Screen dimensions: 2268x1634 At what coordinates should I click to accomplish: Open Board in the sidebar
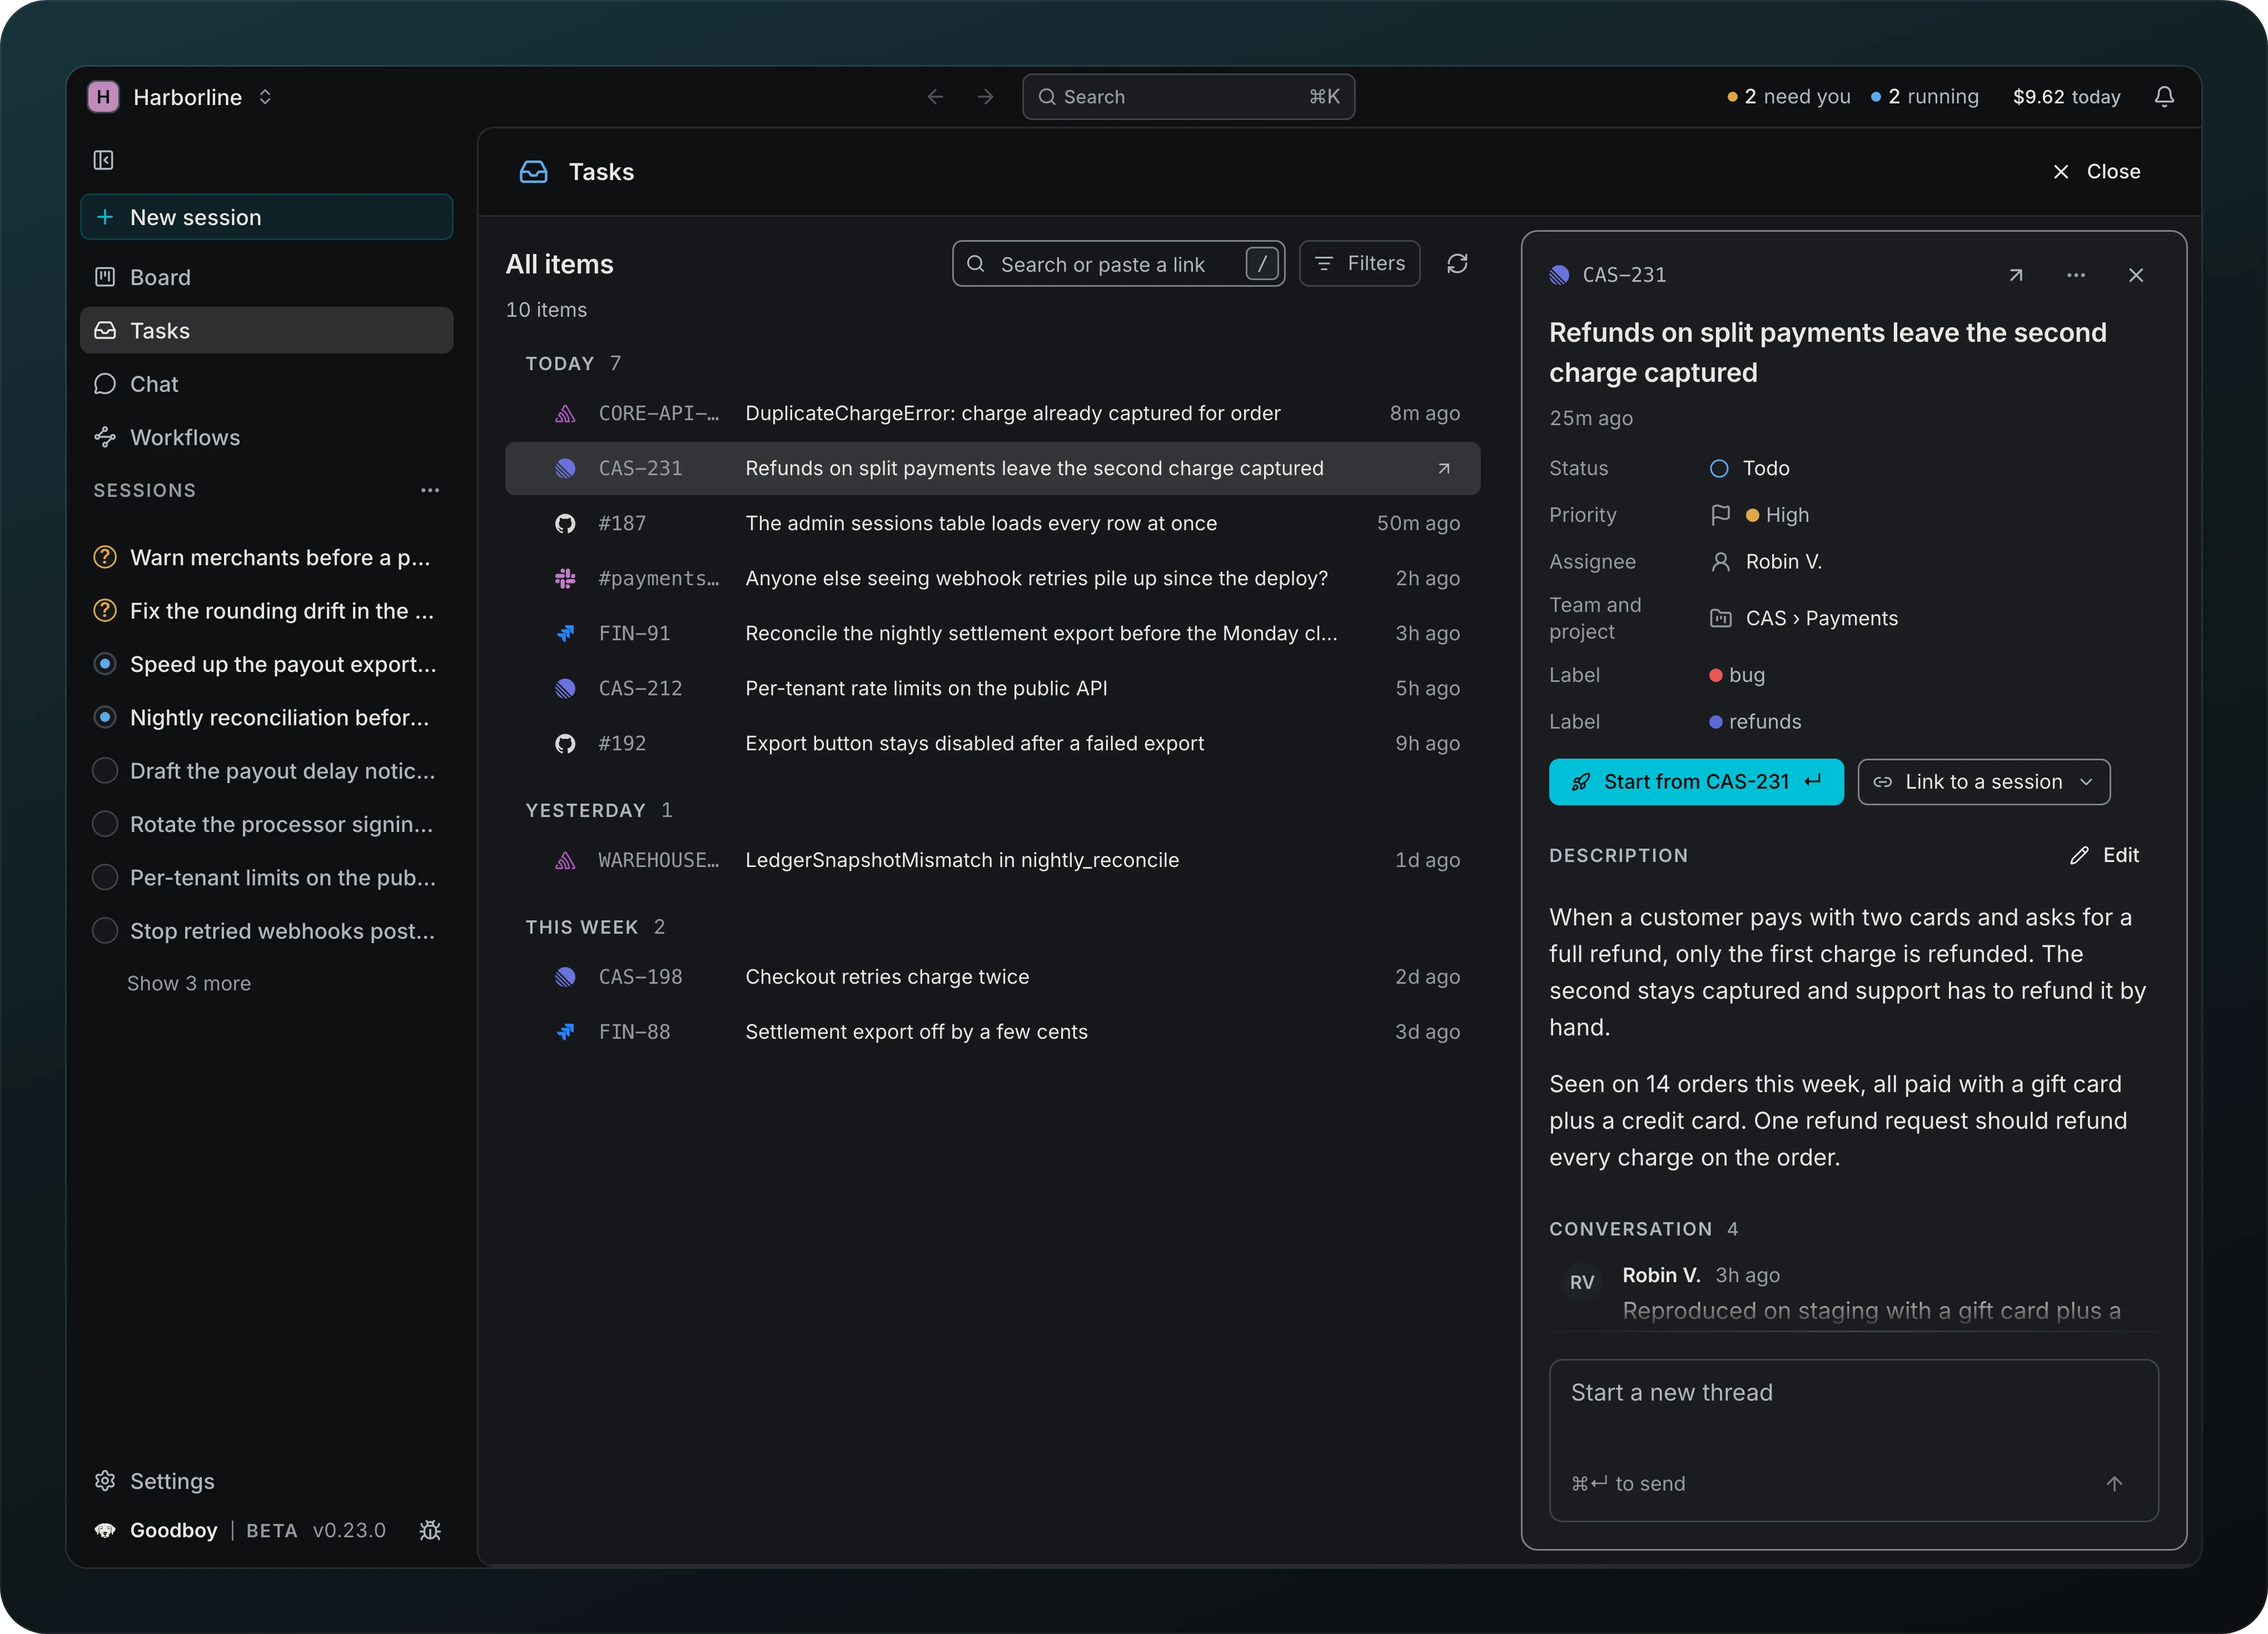click(266, 277)
